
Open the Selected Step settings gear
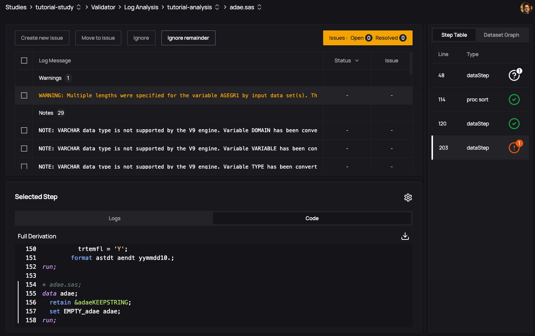coord(408,198)
